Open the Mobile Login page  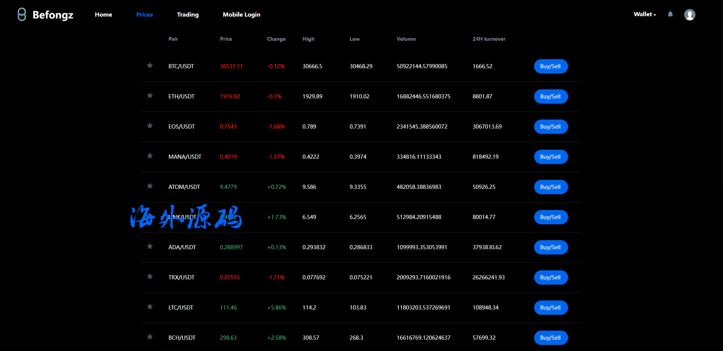241,15
